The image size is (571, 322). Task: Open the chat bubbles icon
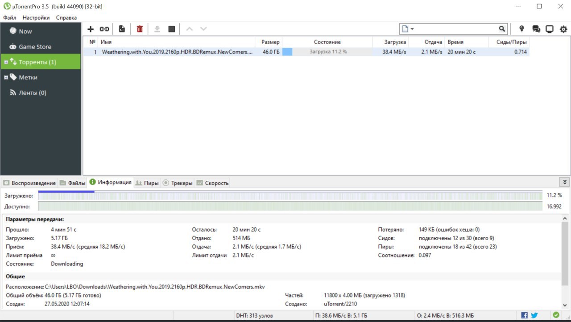[x=536, y=29]
